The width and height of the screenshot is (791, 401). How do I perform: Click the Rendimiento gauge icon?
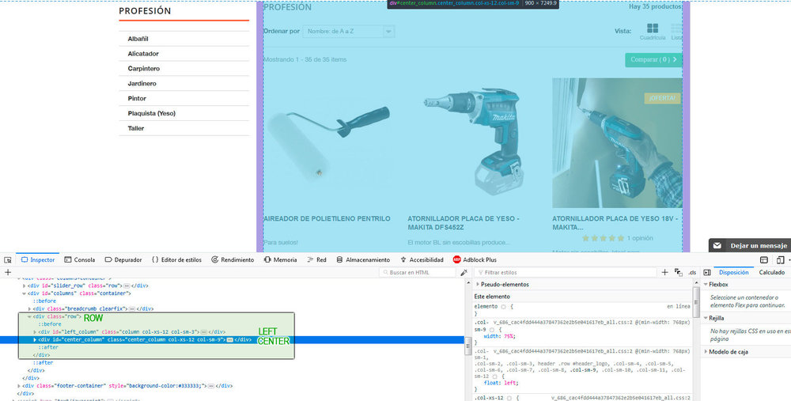click(214, 259)
